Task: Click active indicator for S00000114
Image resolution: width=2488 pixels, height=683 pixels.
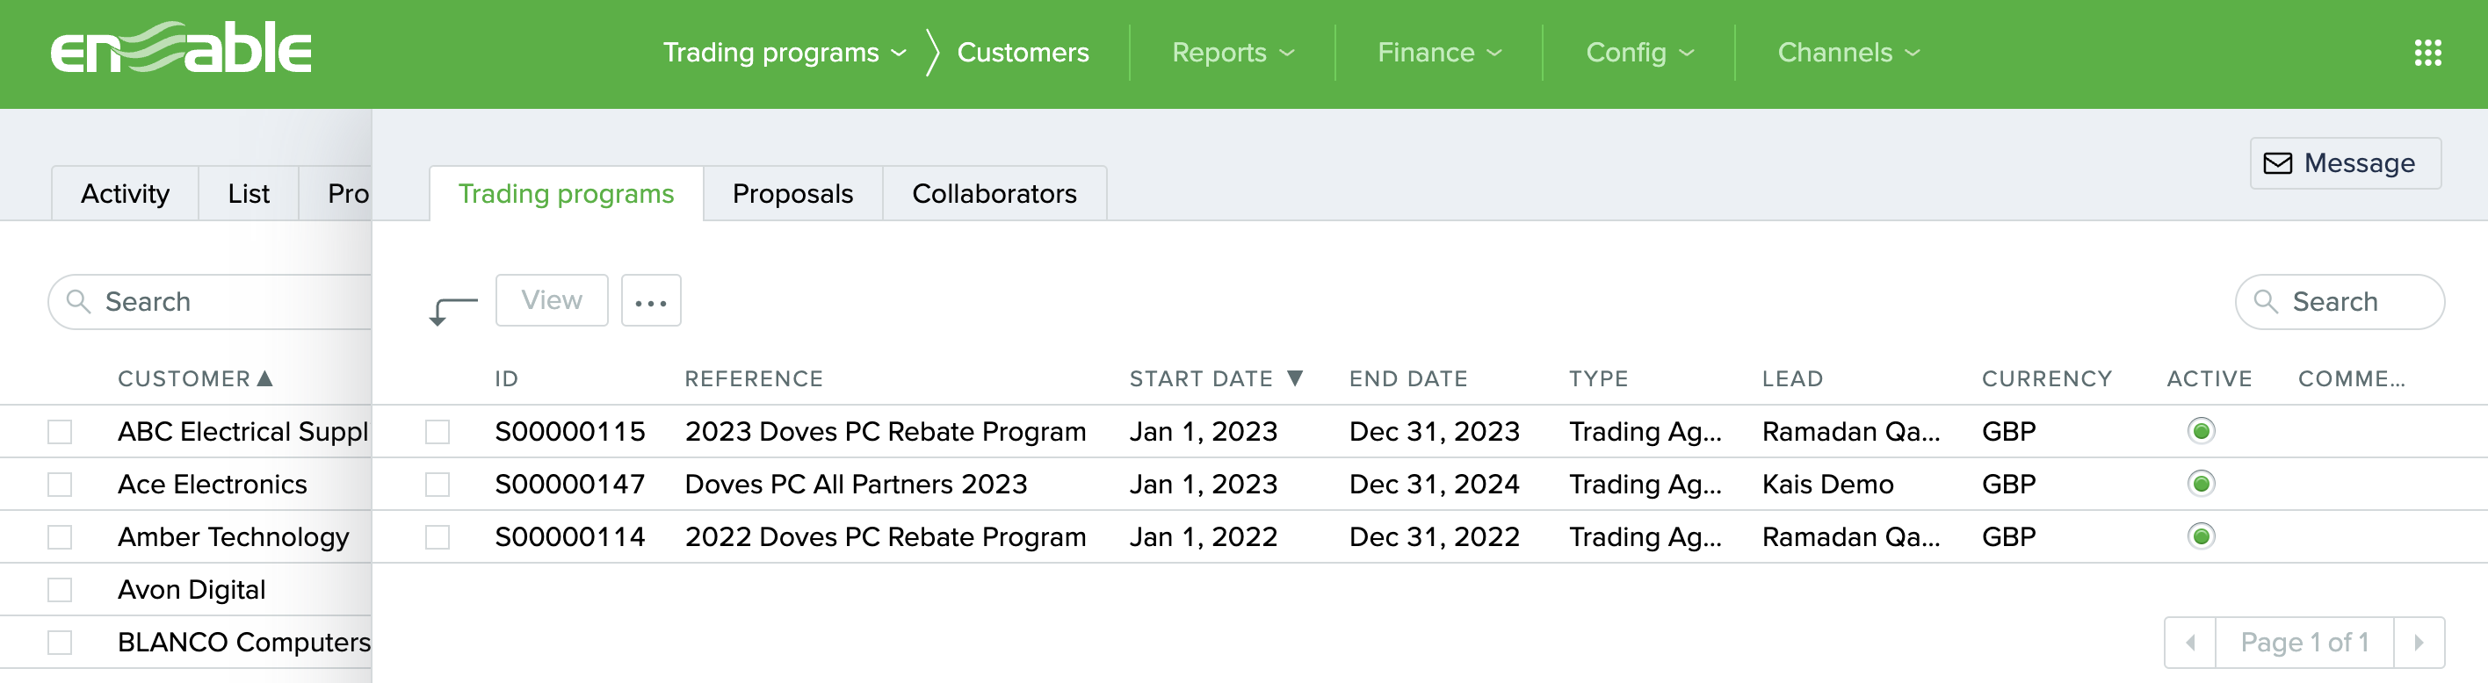Action: [x=2200, y=536]
